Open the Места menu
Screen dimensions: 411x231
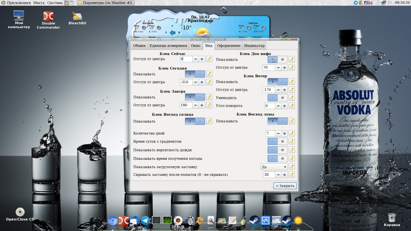[39, 3]
